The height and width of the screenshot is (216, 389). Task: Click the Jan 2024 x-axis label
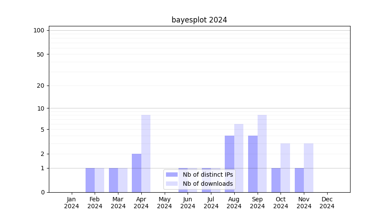(x=72, y=203)
